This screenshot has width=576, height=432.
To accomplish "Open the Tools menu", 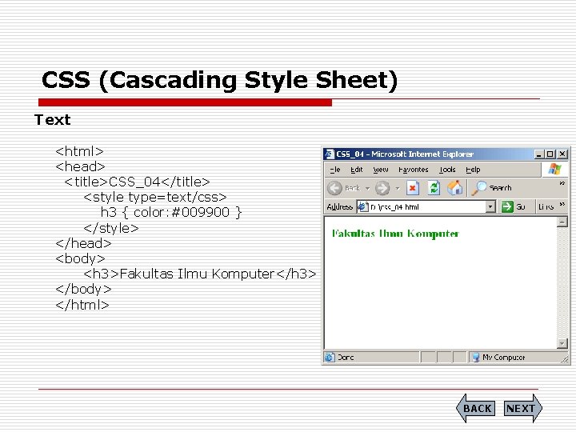I will [447, 170].
